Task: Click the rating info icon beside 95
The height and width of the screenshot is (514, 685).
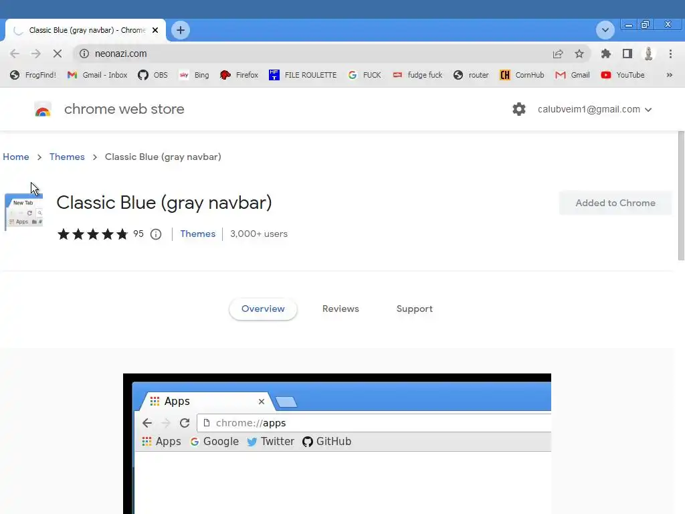Action: click(x=156, y=234)
